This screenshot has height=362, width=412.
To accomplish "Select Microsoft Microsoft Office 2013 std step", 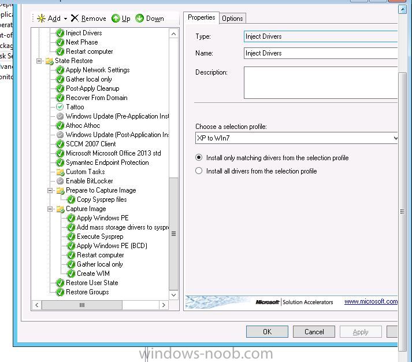I will click(x=113, y=153).
